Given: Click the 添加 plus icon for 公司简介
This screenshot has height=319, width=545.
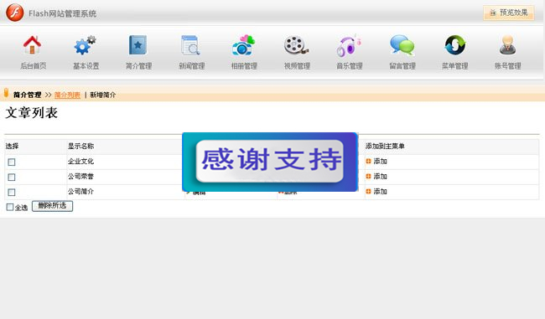Looking at the screenshot, I should pyautogui.click(x=368, y=191).
